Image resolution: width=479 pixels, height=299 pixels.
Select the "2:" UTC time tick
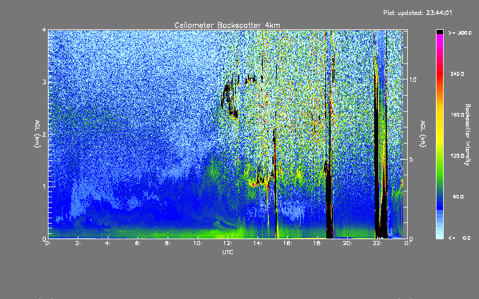point(78,243)
